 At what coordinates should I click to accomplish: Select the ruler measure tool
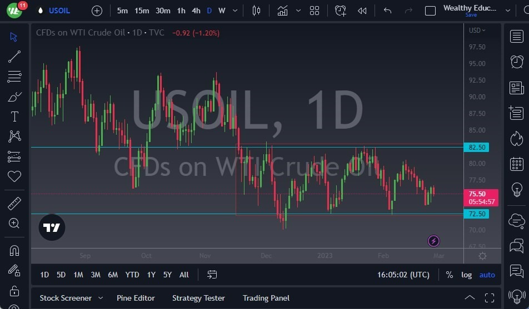point(14,204)
